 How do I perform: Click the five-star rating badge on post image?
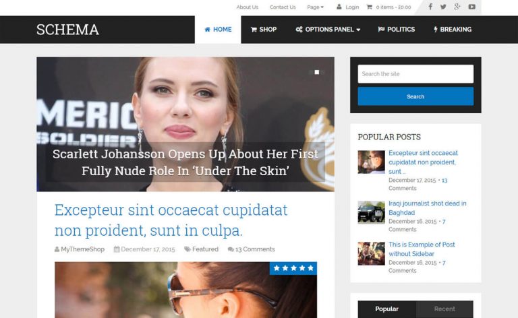(x=293, y=268)
